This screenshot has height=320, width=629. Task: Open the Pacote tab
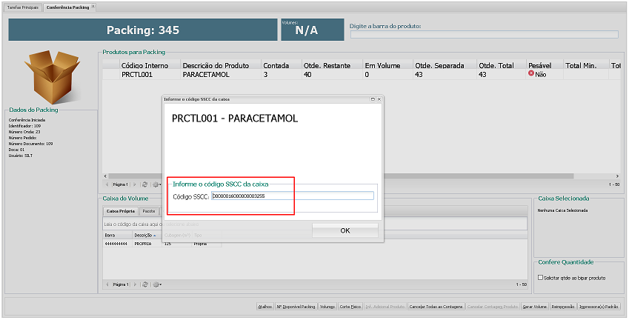[x=149, y=211]
